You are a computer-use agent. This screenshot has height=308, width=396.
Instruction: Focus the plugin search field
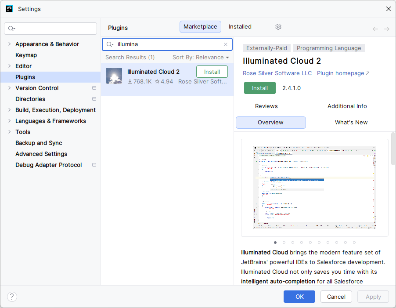pyautogui.click(x=167, y=44)
